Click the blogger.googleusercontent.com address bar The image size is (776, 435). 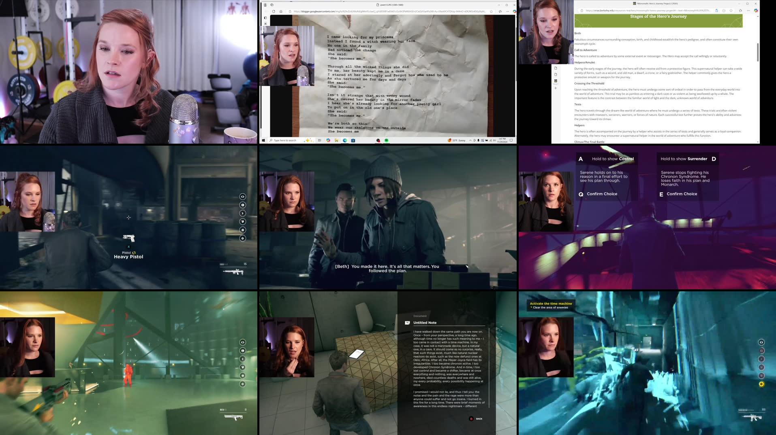[389, 11]
